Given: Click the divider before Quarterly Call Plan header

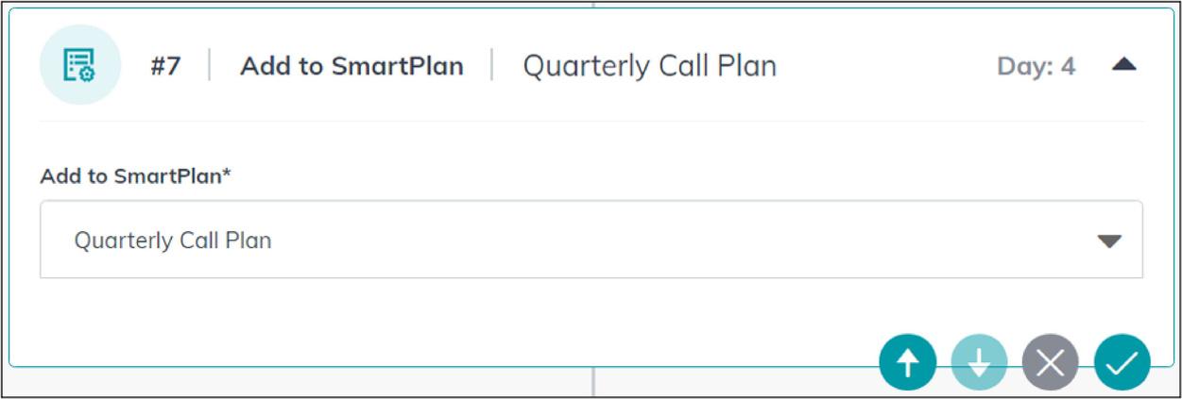Looking at the screenshot, I should 492,65.
